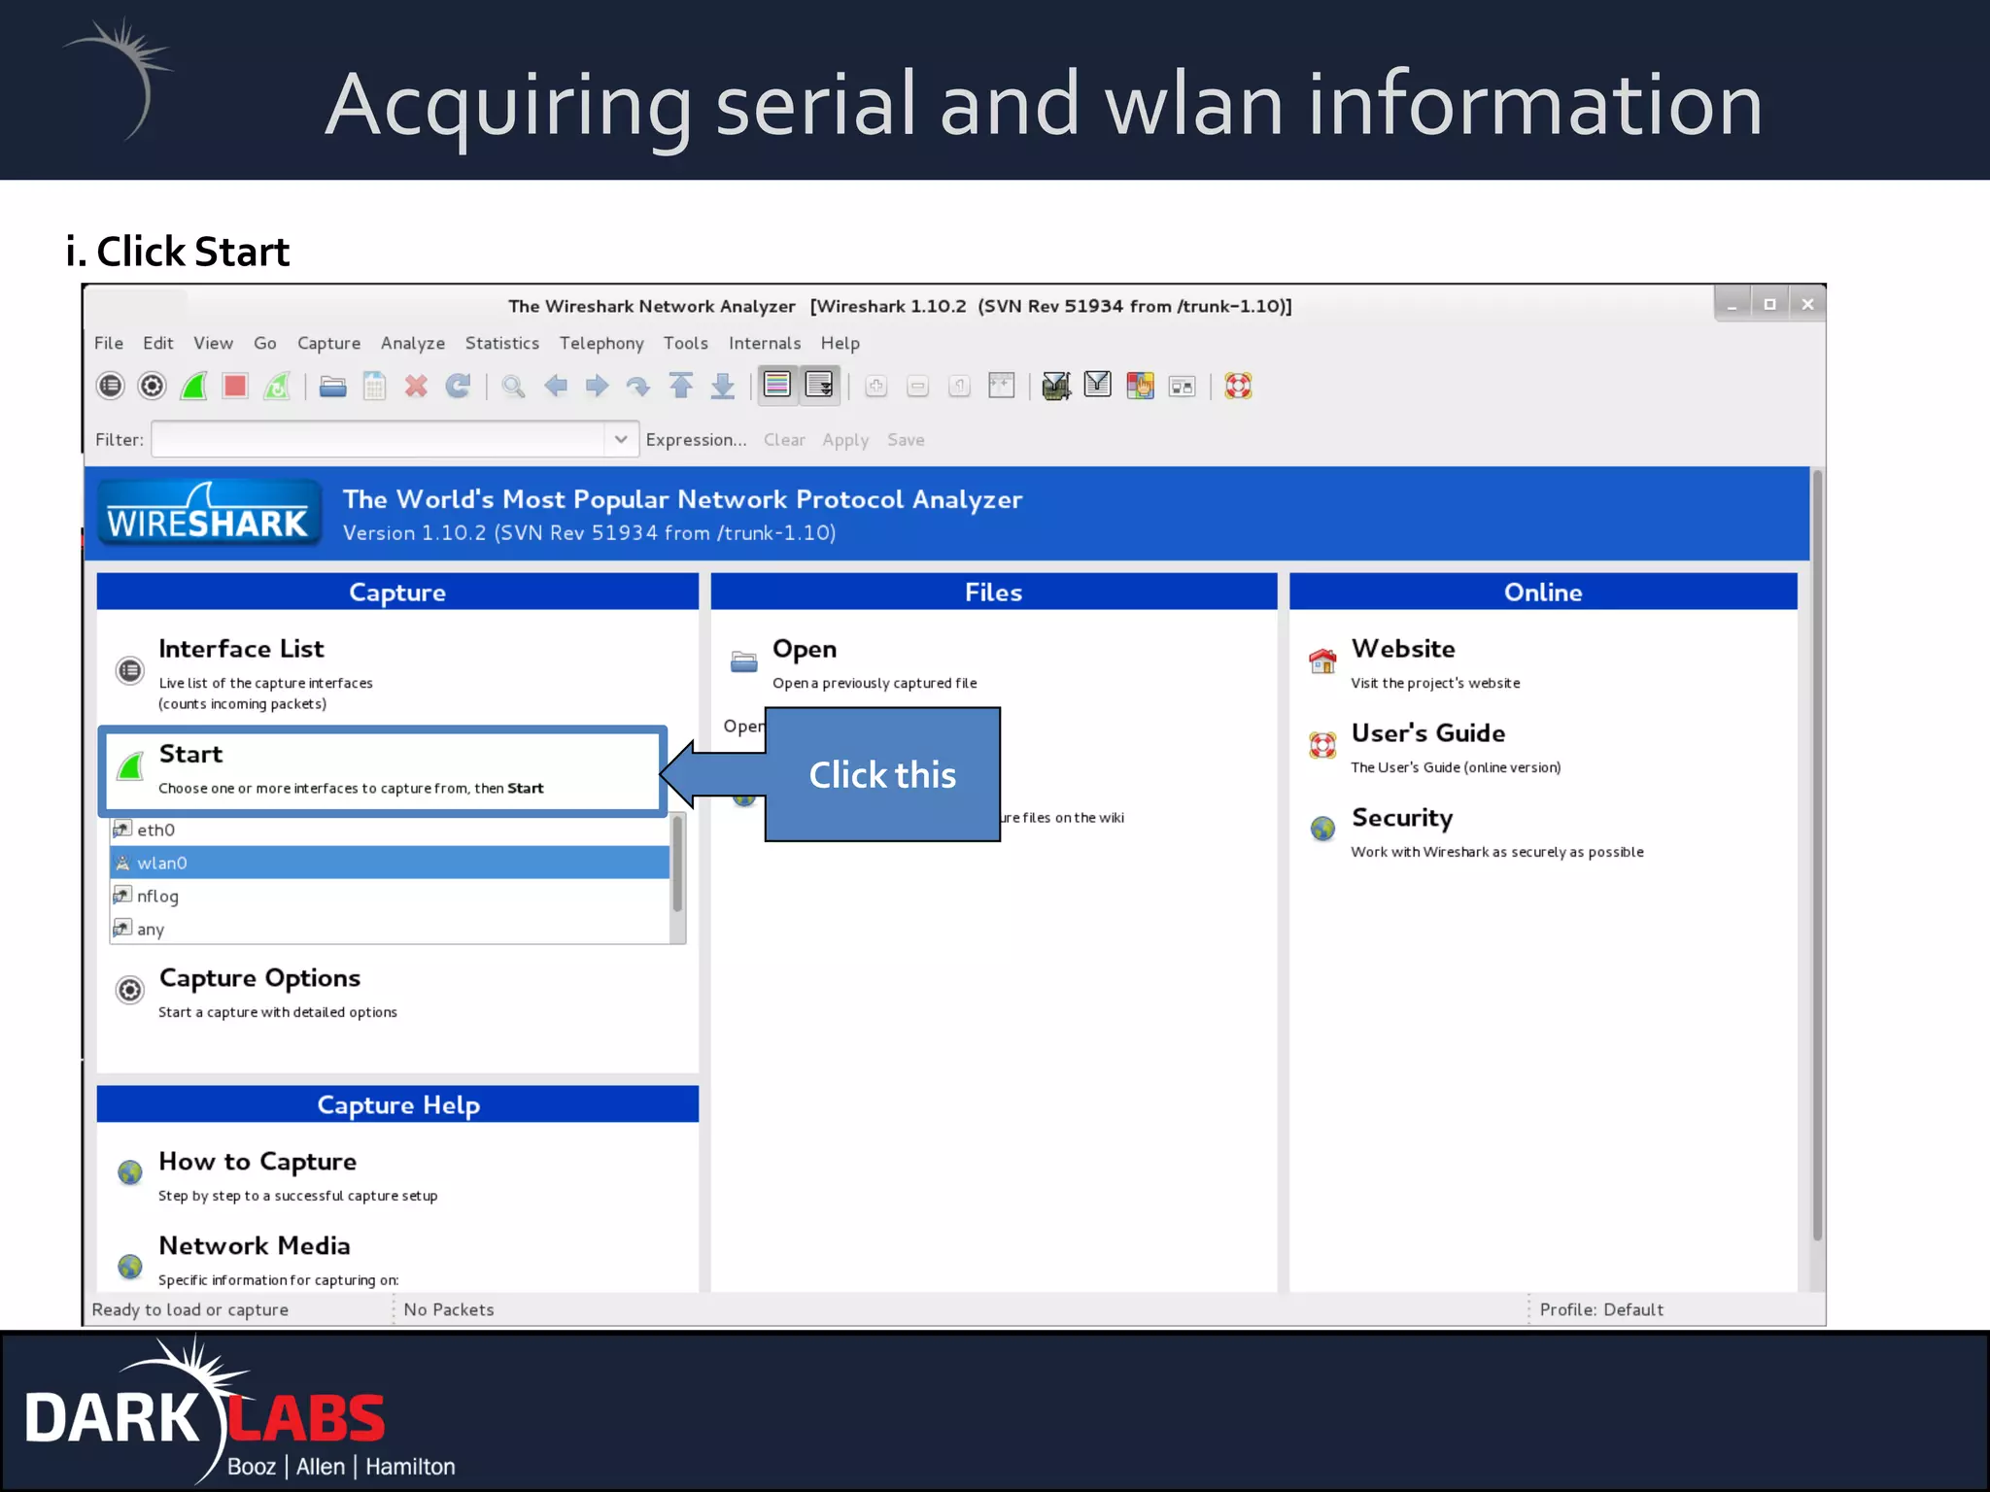Viewport: 1990px width, 1492px height.
Task: Open Capture Options in the Capture panel
Action: tap(259, 978)
